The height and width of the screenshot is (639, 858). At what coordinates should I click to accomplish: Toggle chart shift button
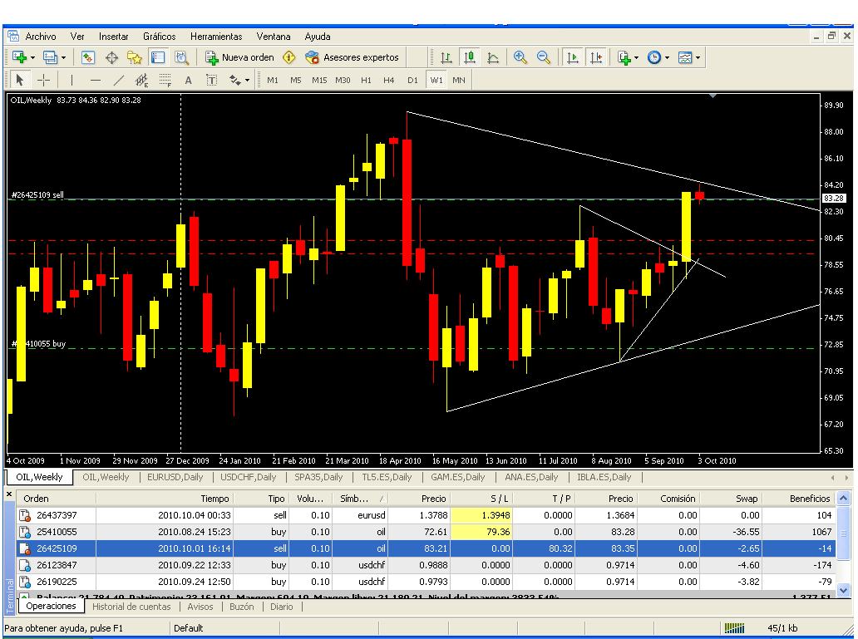[x=596, y=57]
